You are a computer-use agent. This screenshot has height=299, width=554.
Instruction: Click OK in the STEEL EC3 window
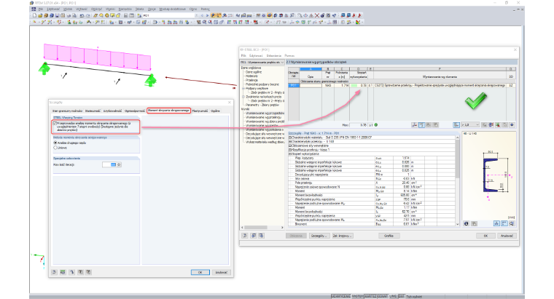[x=485, y=236]
